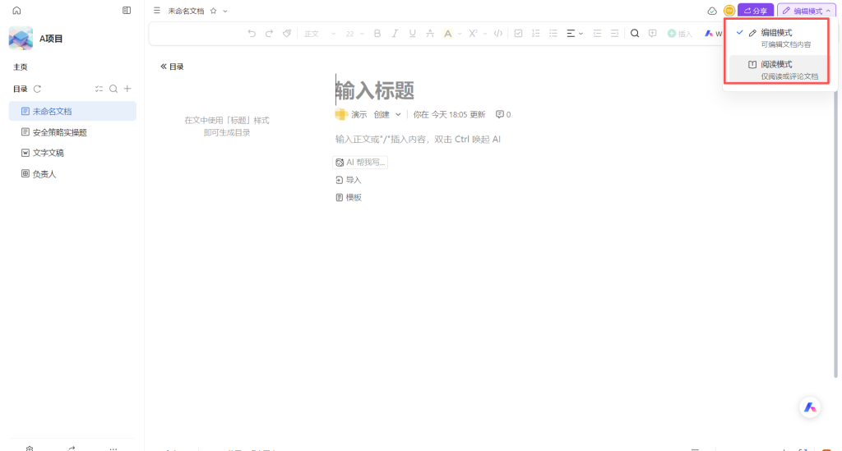Select the format painter tool
The height and width of the screenshot is (451, 842).
pyautogui.click(x=287, y=33)
